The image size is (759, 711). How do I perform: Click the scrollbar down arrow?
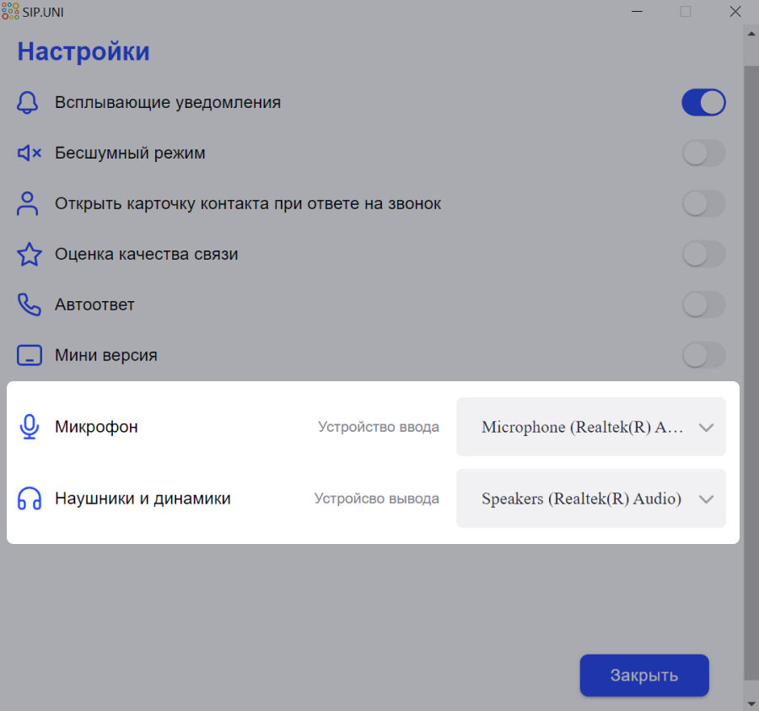pos(751,703)
